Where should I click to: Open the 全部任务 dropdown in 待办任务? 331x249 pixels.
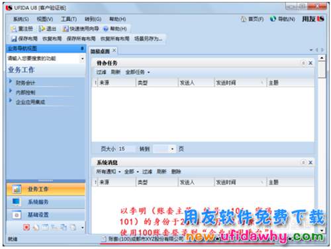click(x=138, y=72)
